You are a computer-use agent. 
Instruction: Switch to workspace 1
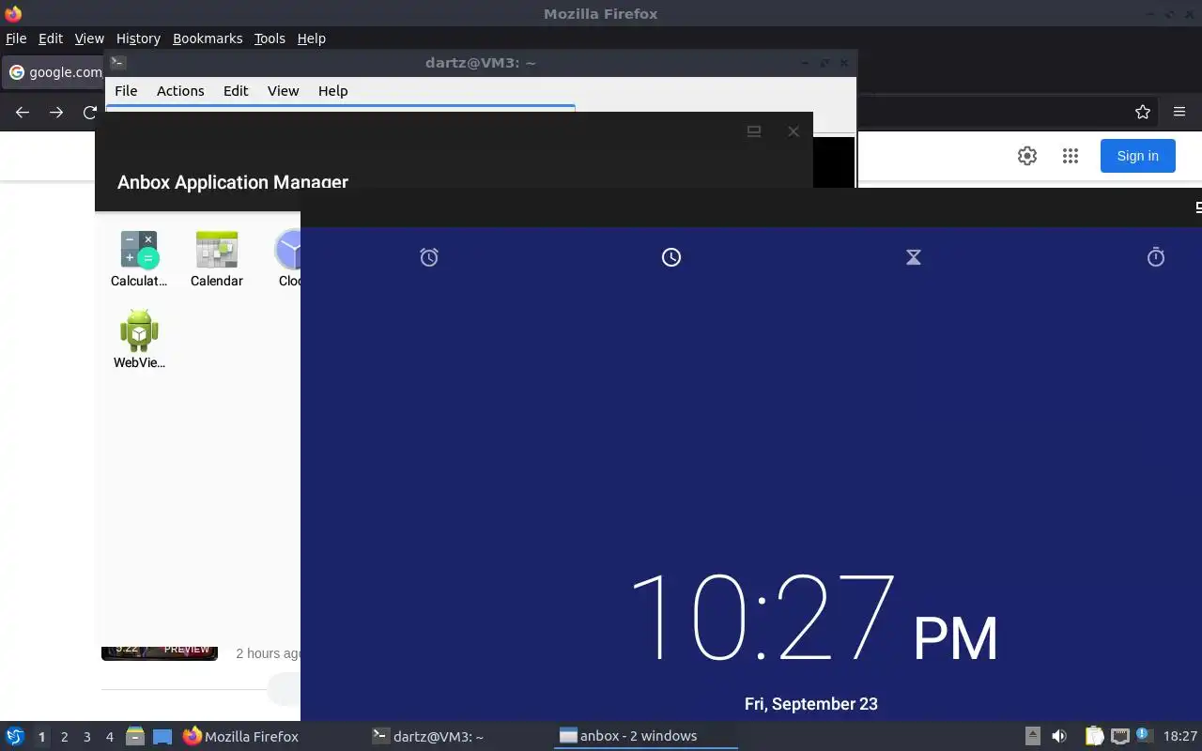point(41,737)
